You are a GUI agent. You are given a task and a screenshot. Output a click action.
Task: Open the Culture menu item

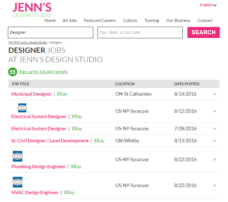130,21
